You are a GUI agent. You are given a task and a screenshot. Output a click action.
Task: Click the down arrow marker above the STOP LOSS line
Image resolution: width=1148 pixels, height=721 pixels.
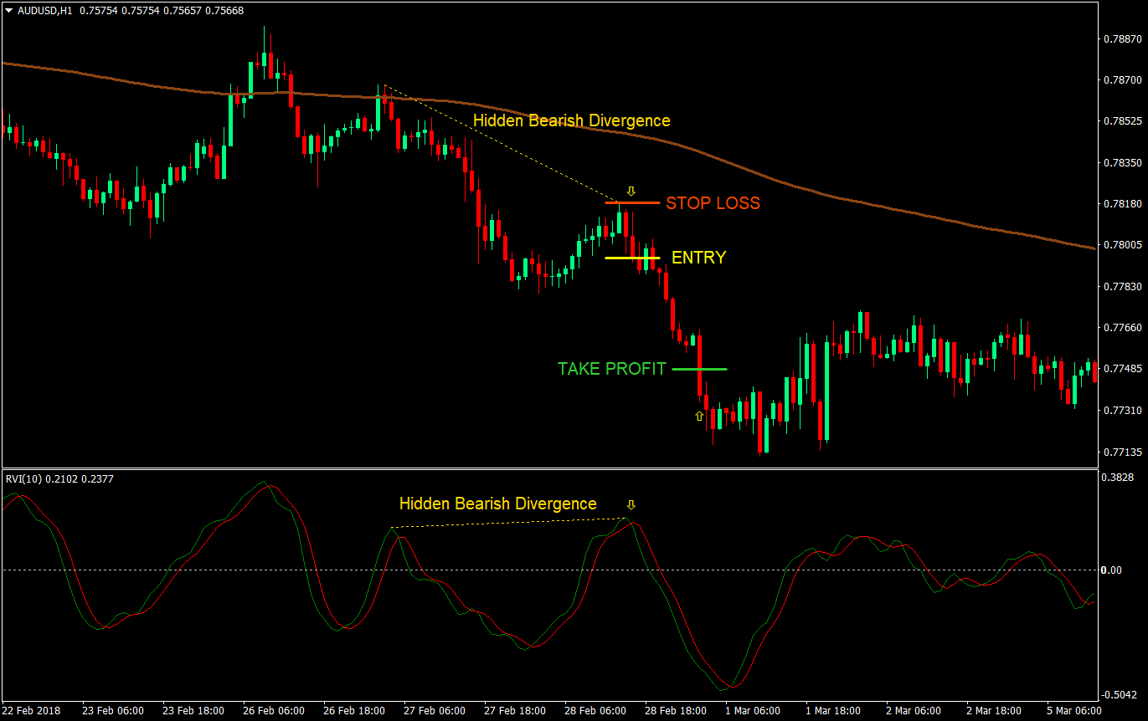coord(631,192)
